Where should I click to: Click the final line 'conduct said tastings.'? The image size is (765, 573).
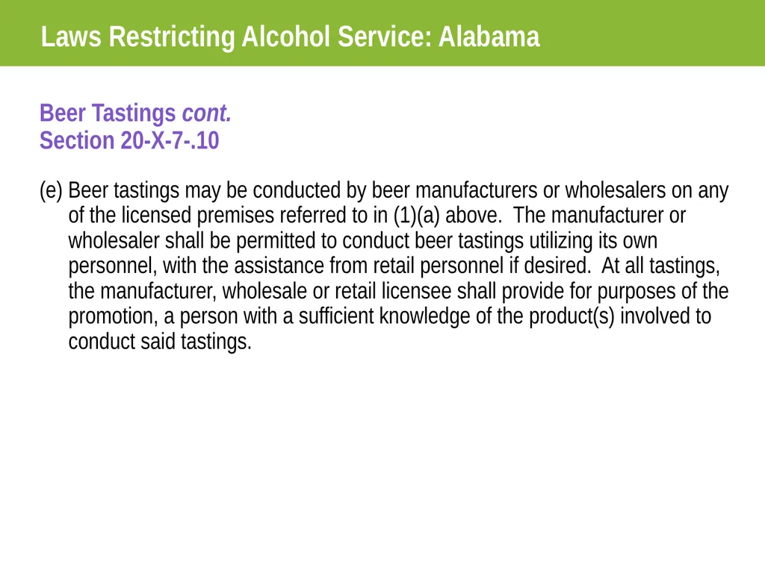(160, 342)
